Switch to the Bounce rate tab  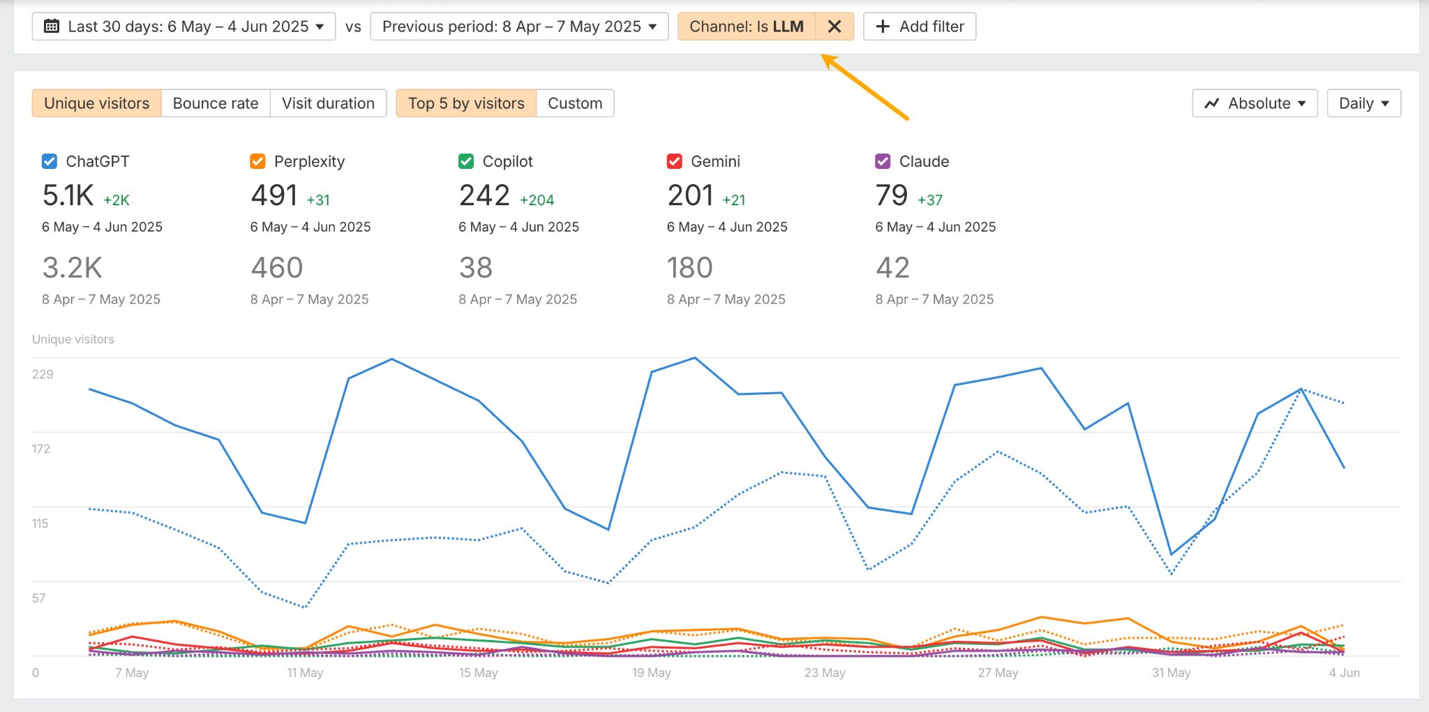coord(216,103)
